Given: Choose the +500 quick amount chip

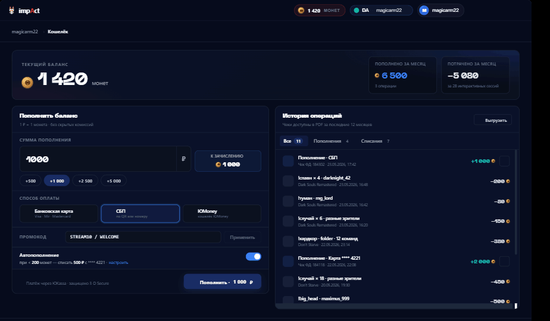Looking at the screenshot, I should coord(30,181).
